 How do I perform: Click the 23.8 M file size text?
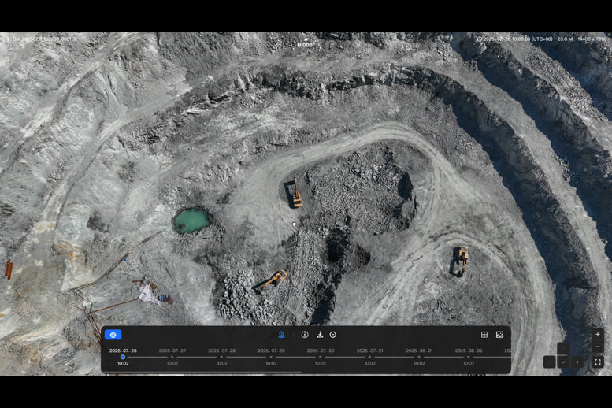(x=565, y=39)
